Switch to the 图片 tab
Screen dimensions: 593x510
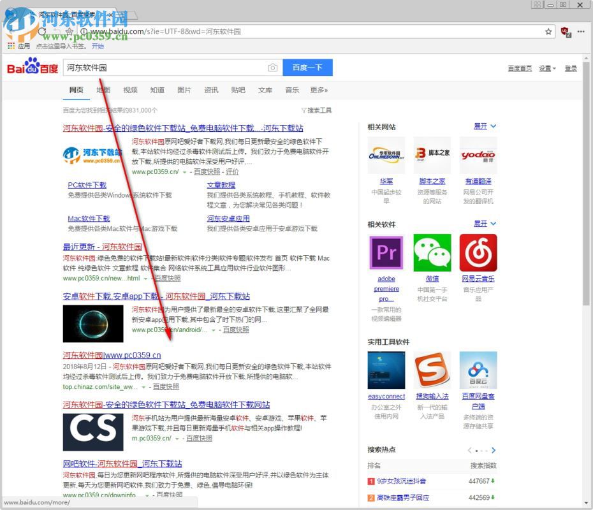[x=184, y=90]
